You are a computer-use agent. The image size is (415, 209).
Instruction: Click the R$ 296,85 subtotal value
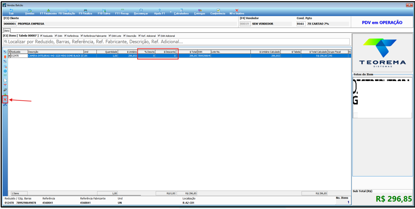(x=394, y=199)
